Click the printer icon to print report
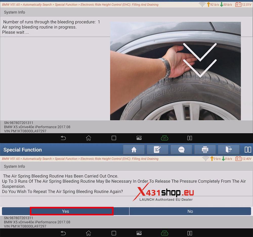Viewport: 253px width, 237px height. click(205, 150)
